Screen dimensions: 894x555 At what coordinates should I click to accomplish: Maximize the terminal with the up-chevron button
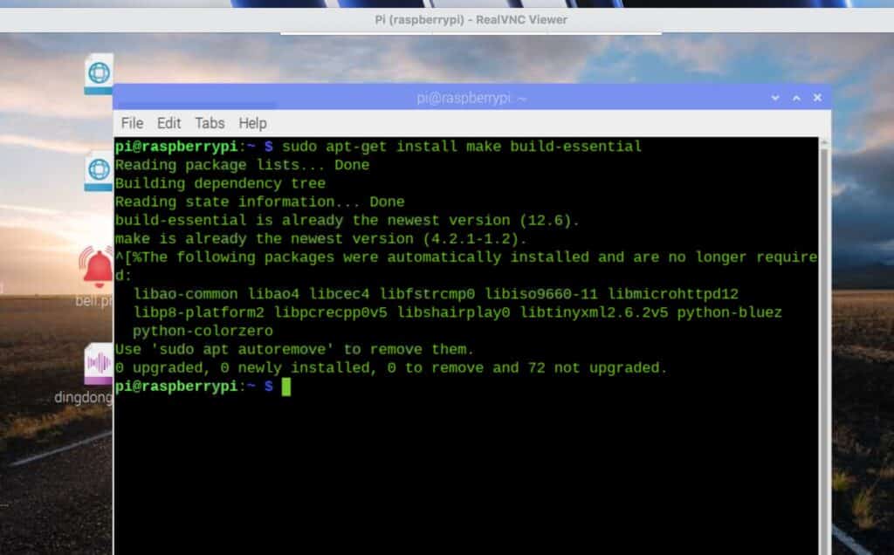click(x=795, y=98)
